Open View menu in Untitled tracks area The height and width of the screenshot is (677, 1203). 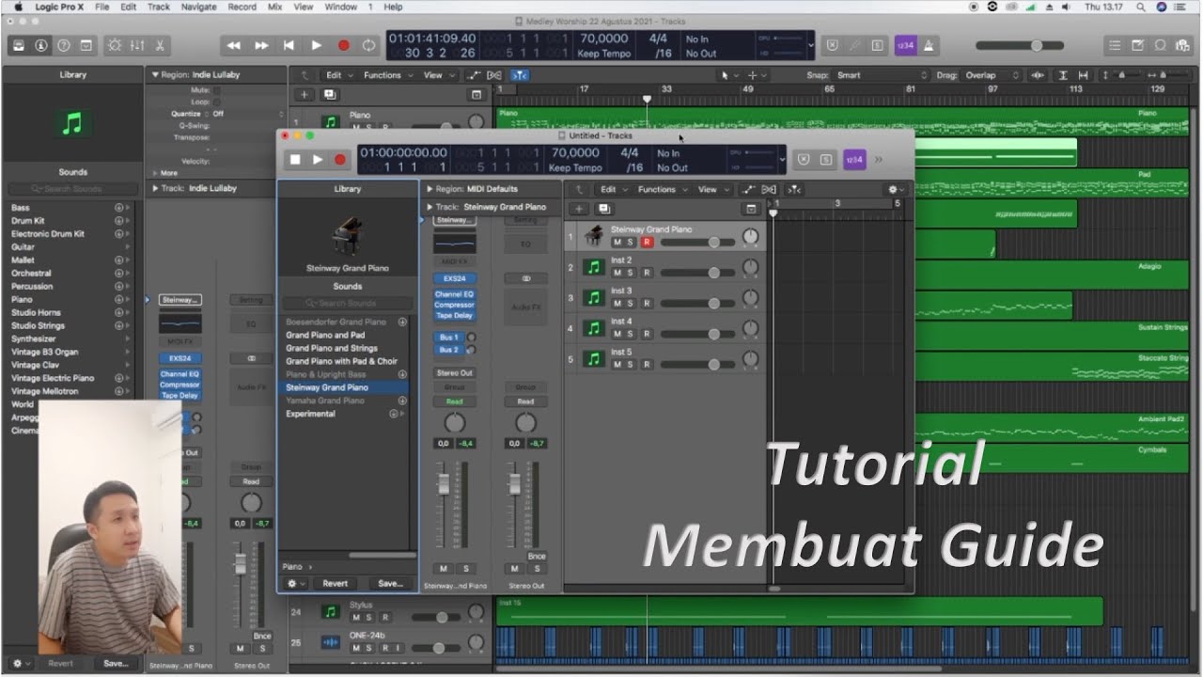711,189
